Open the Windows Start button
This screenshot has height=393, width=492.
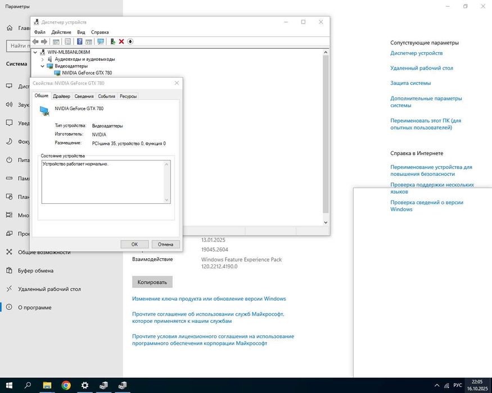9,385
